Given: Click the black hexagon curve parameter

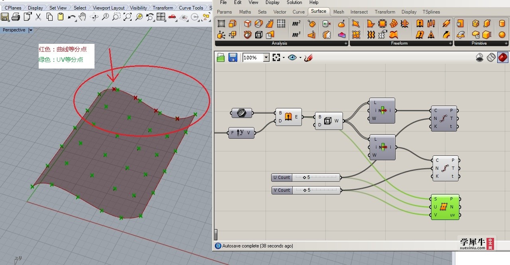Looking at the screenshot, I should click(242, 113).
